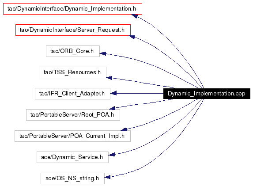Image resolution: width=253 pixels, height=186 pixels.
Task: Open the tao/DynamicInterface/Dynamic_Implementation.h node
Action: 72,9
